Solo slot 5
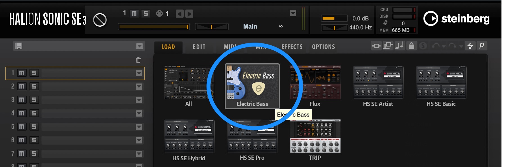The width and height of the screenshot is (513, 167). click(34, 127)
